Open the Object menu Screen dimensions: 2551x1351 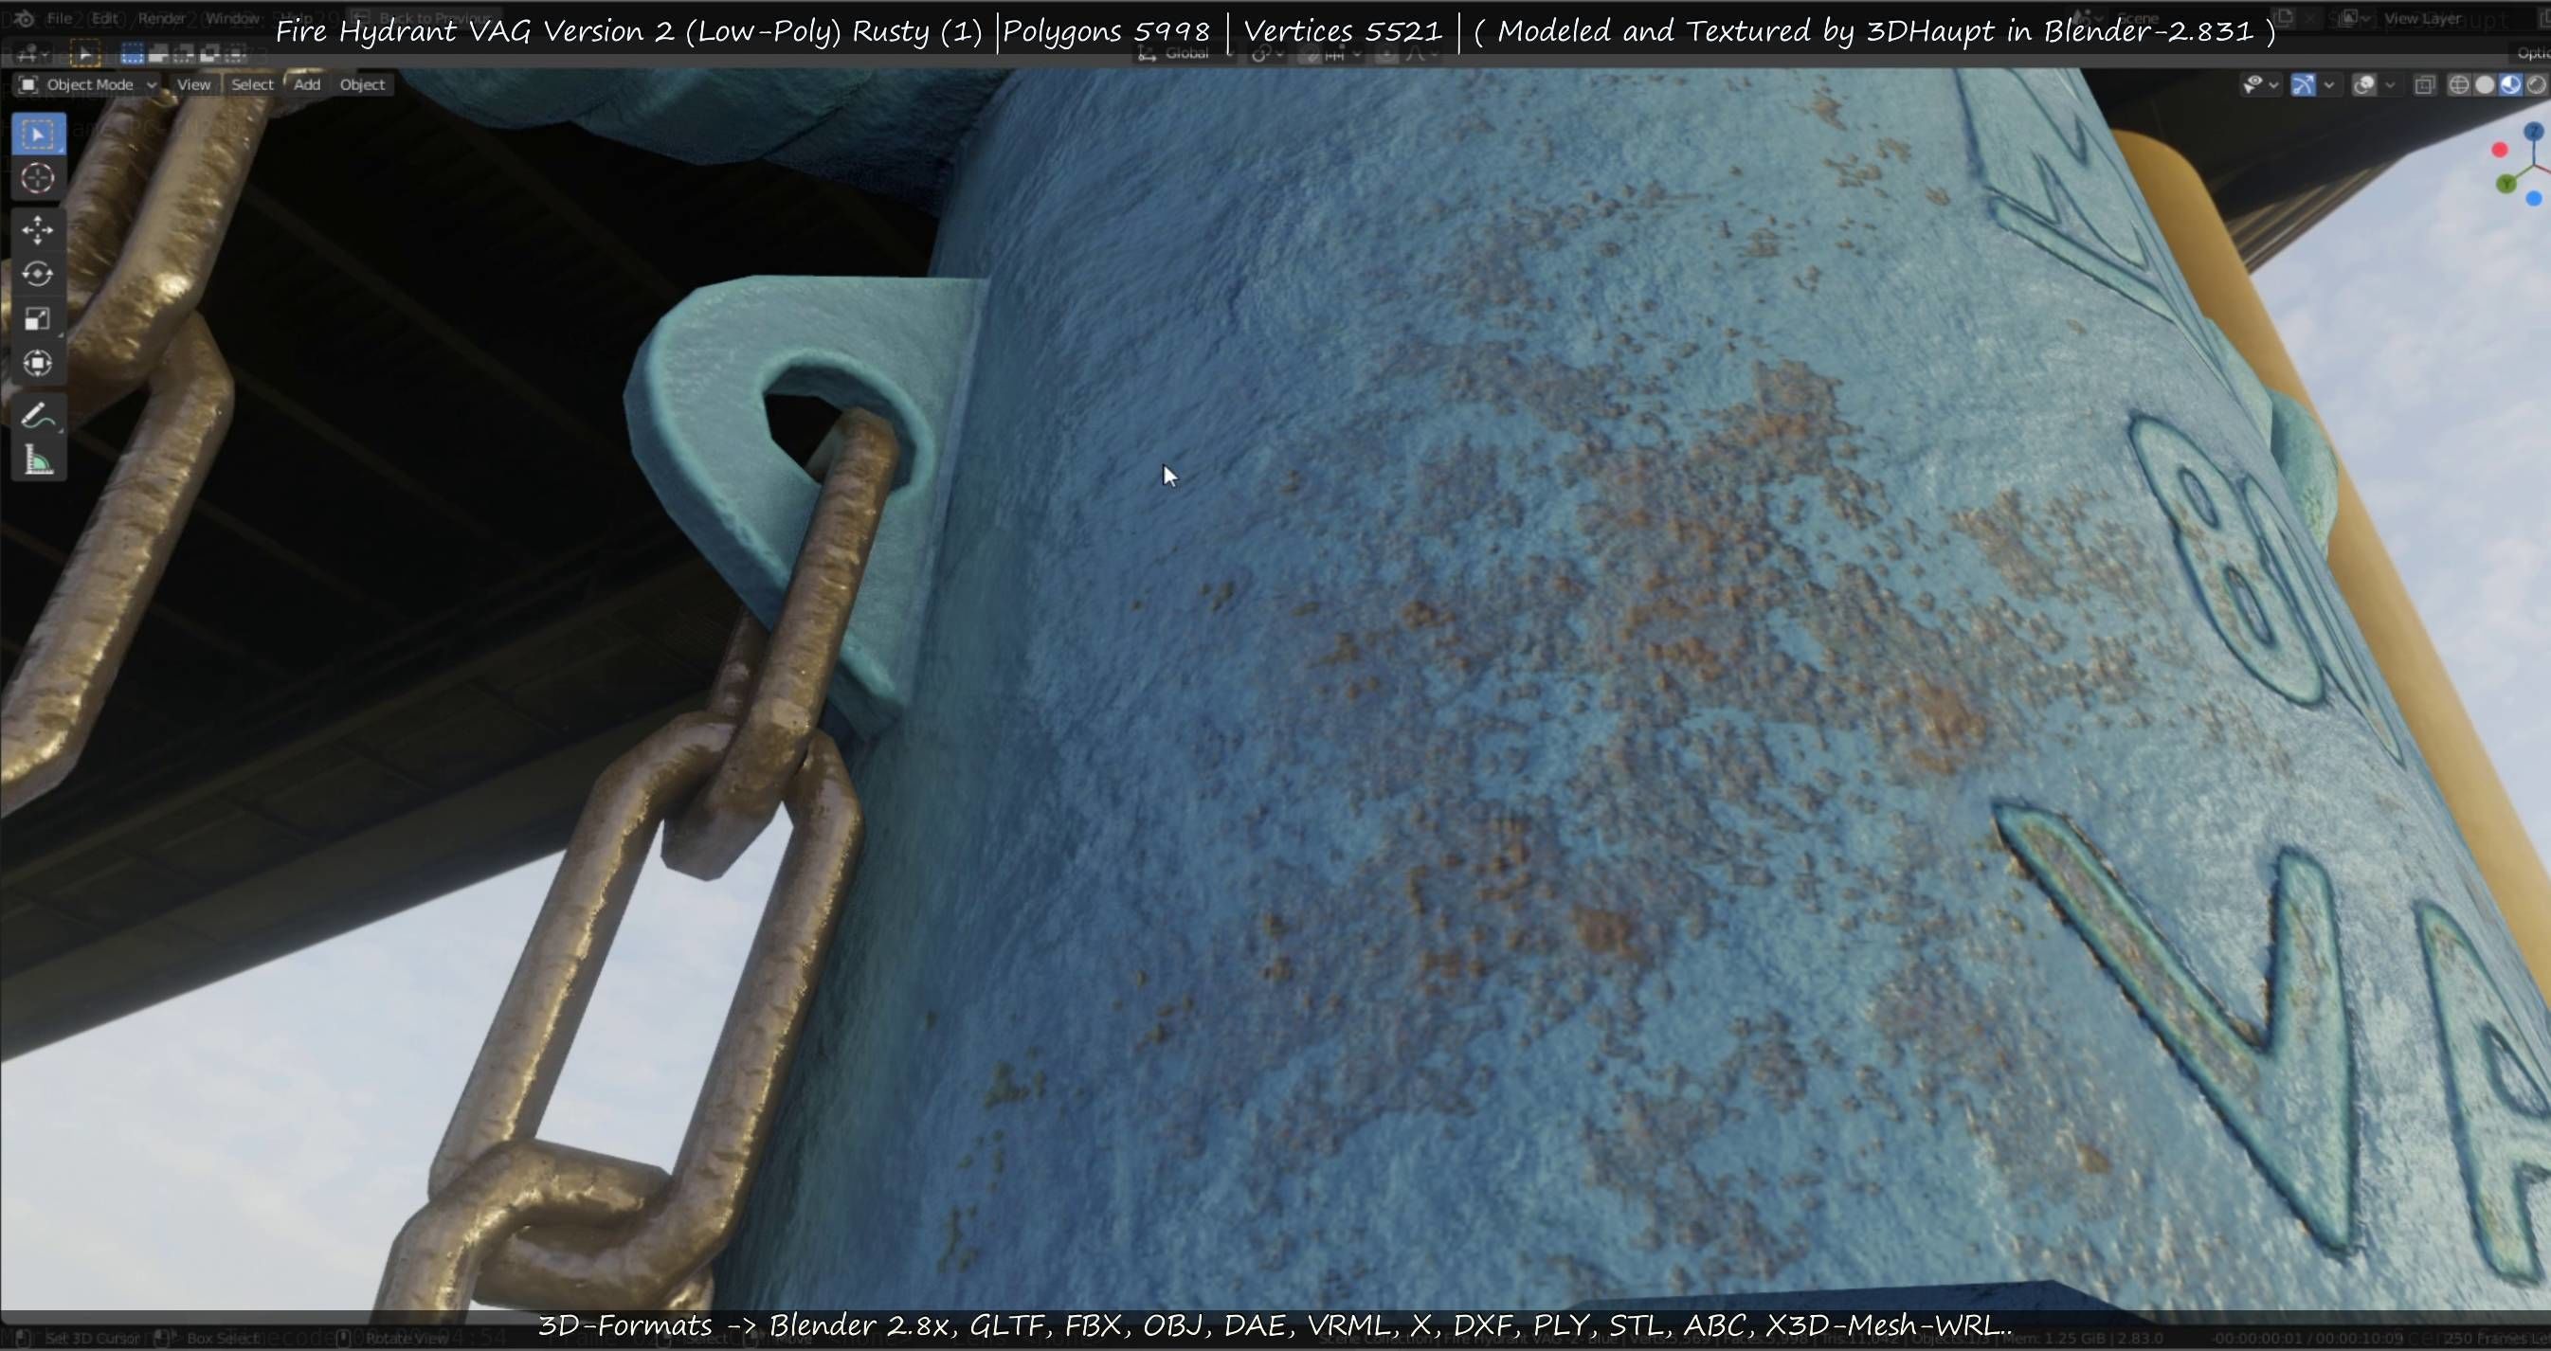(x=362, y=84)
